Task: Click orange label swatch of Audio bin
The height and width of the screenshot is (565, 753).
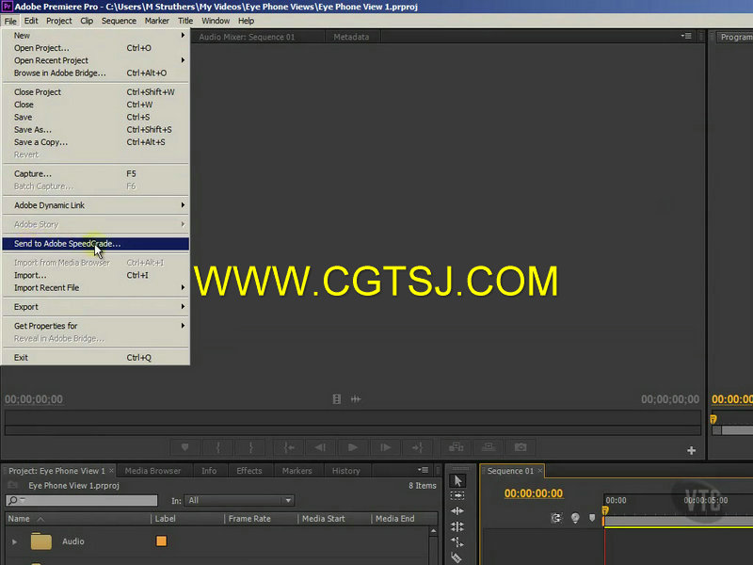Action: pyautogui.click(x=161, y=541)
